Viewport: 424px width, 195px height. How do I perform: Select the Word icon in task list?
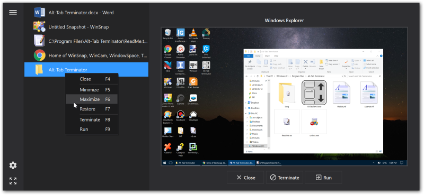39,12
